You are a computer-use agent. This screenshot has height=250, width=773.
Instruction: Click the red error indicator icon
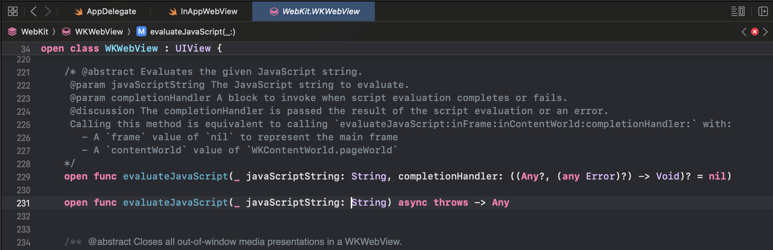click(x=755, y=32)
